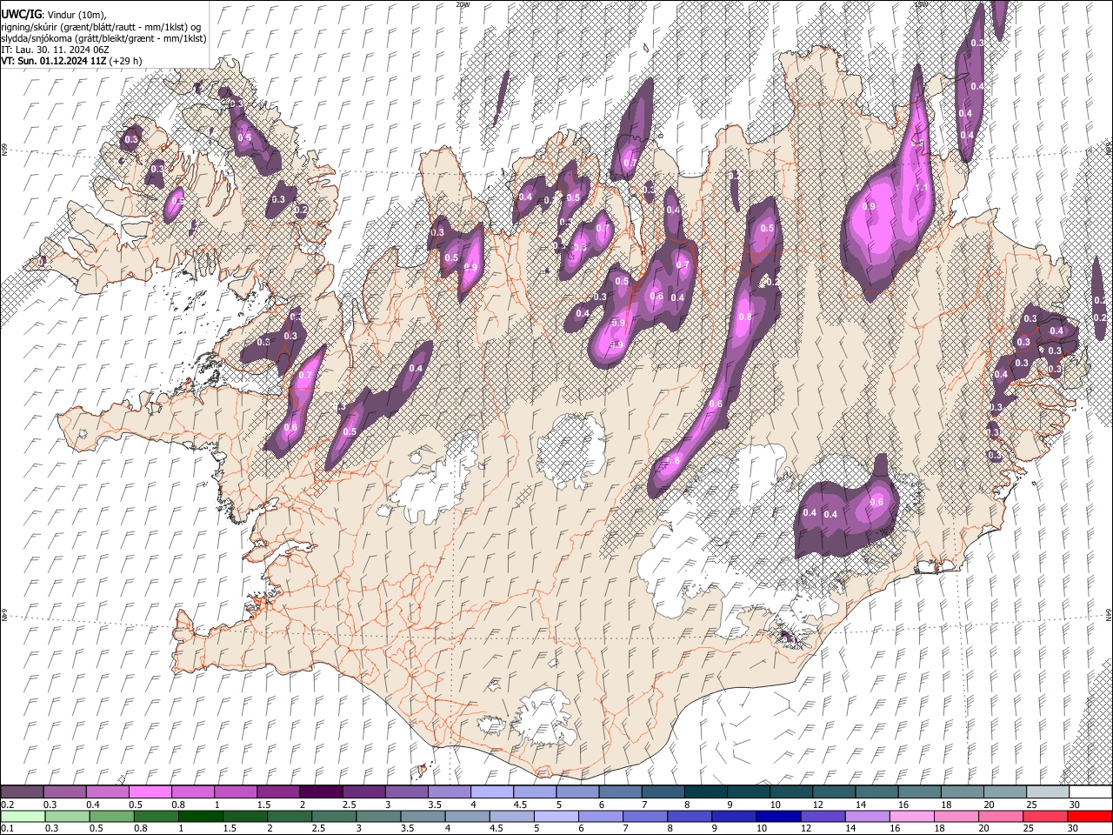Click snow scale swatch between 0.2 and 0.3

pos(22,792)
